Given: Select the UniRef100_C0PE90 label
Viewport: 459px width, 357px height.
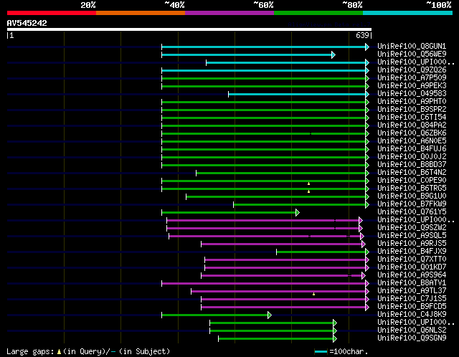Looking at the screenshot, I should 412,181.
